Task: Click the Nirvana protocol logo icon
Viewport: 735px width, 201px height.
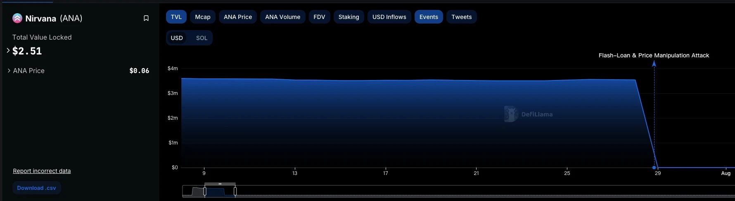Action: [17, 18]
